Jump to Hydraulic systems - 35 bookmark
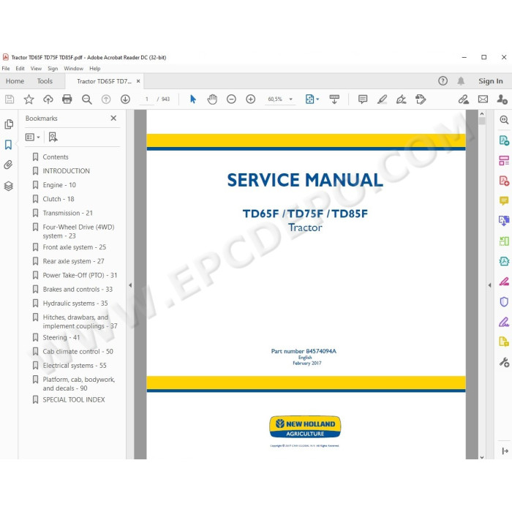The image size is (512, 512). [x=75, y=304]
